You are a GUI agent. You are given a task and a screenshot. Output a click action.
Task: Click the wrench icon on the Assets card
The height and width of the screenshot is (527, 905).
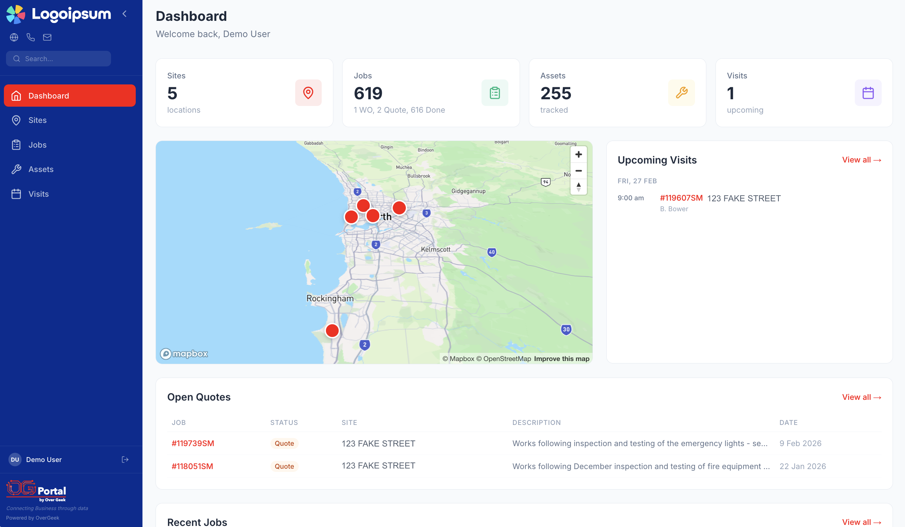681,93
